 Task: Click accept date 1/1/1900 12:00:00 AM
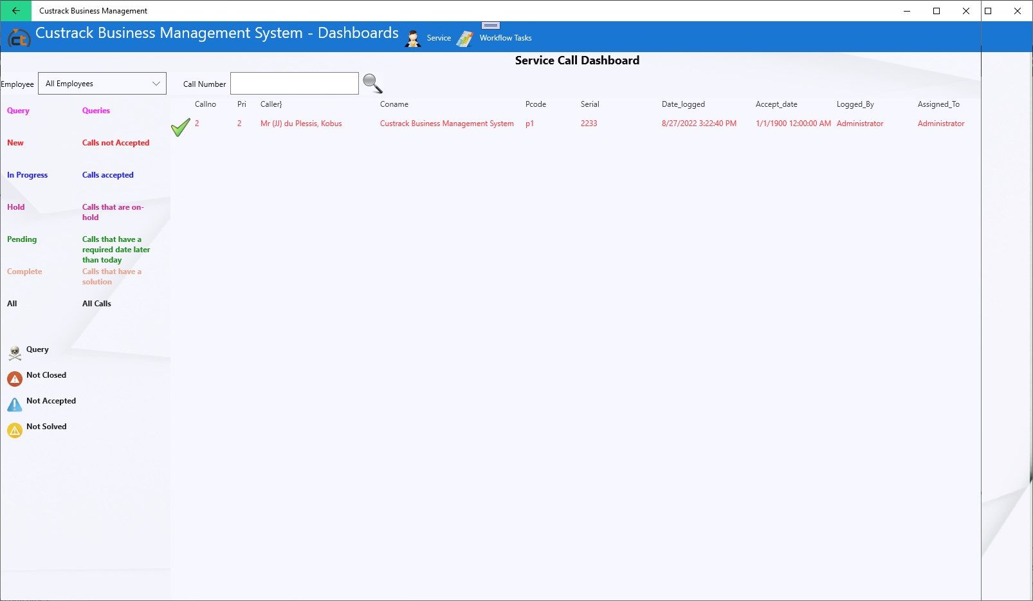point(793,124)
